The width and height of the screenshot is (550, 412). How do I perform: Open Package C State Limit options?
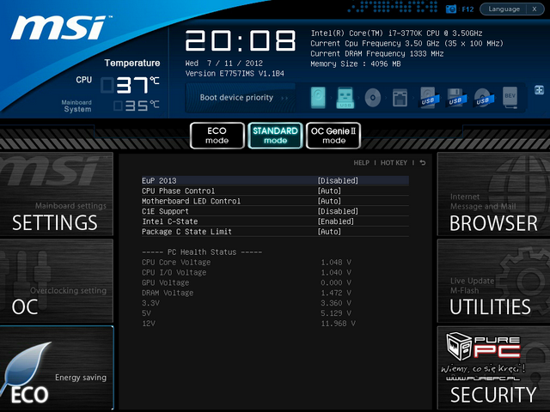329,232
